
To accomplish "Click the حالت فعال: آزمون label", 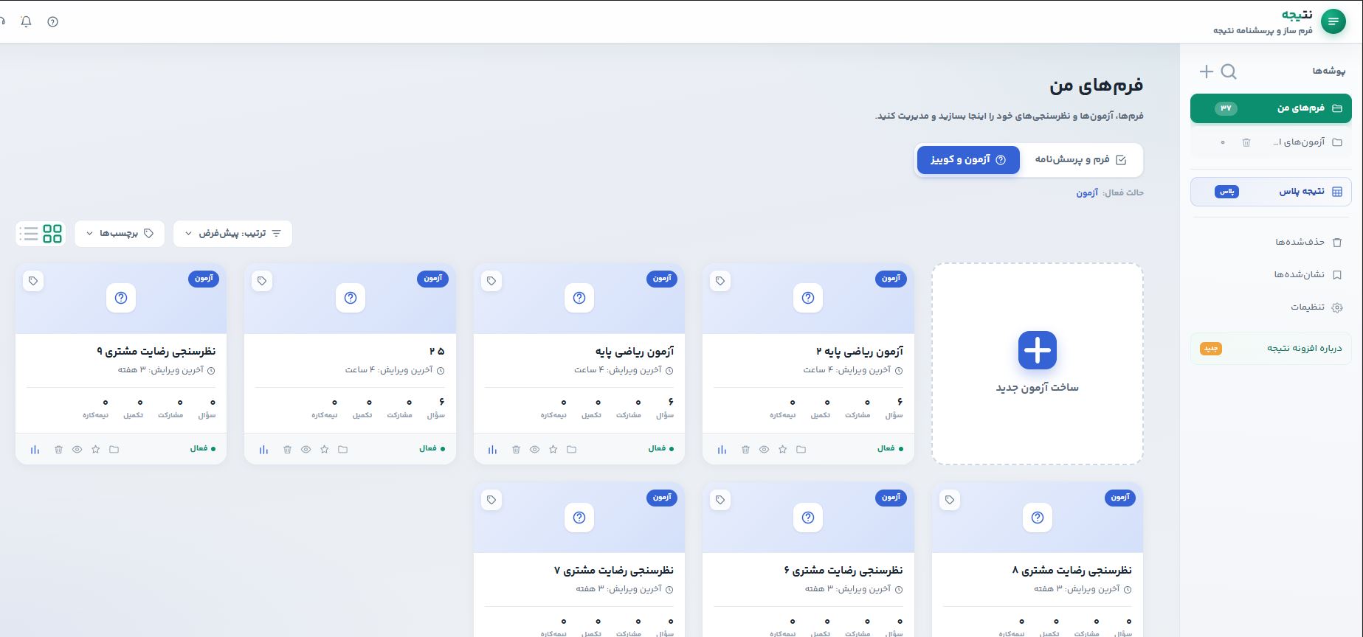I will click(1110, 193).
